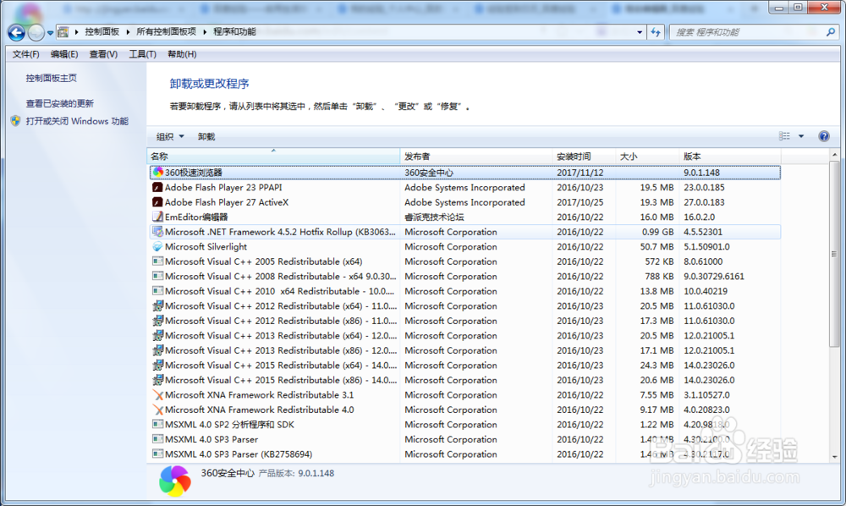
Task: Open recent pages dropdown beside forward arrow
Action: (50, 33)
